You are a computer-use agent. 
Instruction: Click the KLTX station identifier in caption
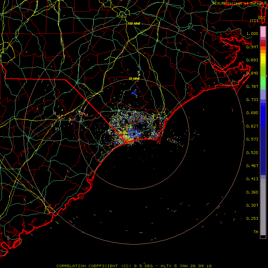coord(166,266)
